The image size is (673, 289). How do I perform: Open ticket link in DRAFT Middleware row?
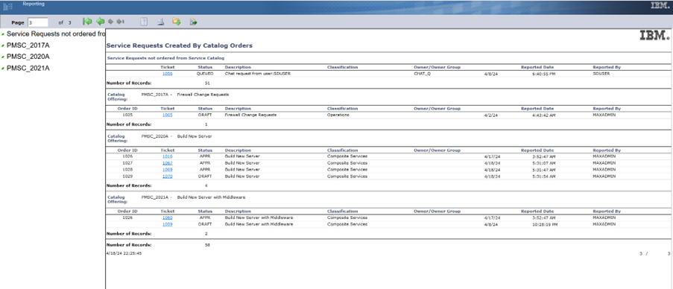point(168,224)
